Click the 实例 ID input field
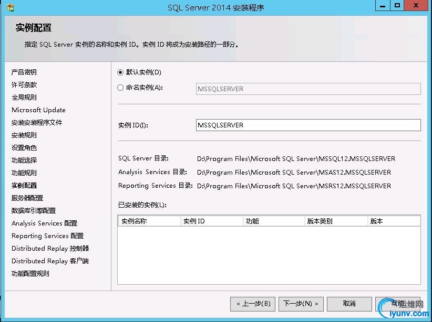 coord(308,125)
